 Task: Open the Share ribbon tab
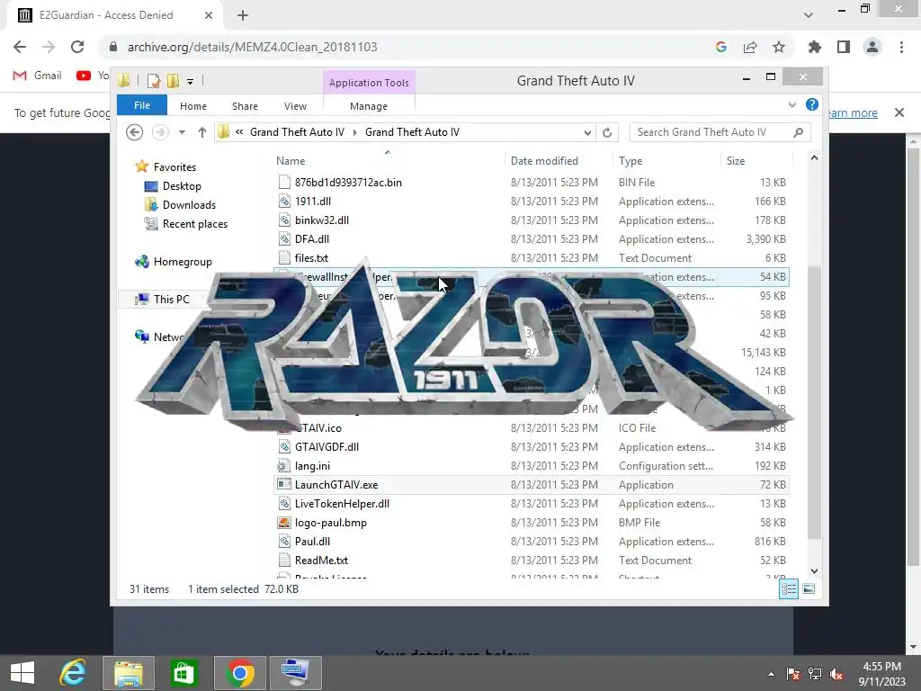pos(245,106)
